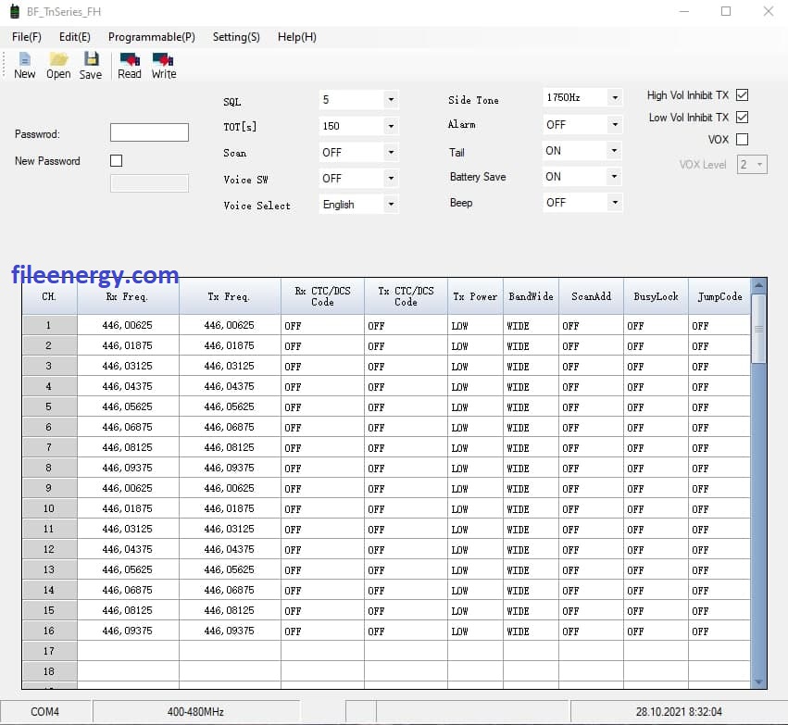The width and height of the screenshot is (788, 725).
Task: Click the New file toolbar icon
Action: pos(24,66)
